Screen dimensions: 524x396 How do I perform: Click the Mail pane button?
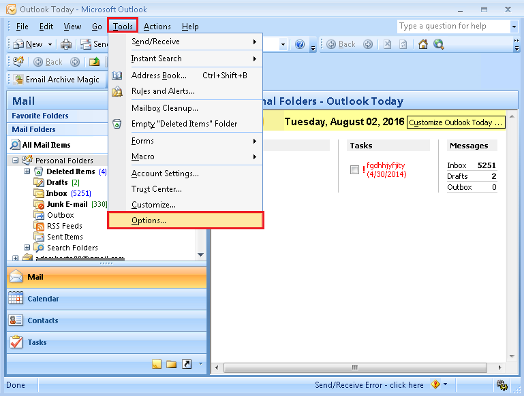106,277
